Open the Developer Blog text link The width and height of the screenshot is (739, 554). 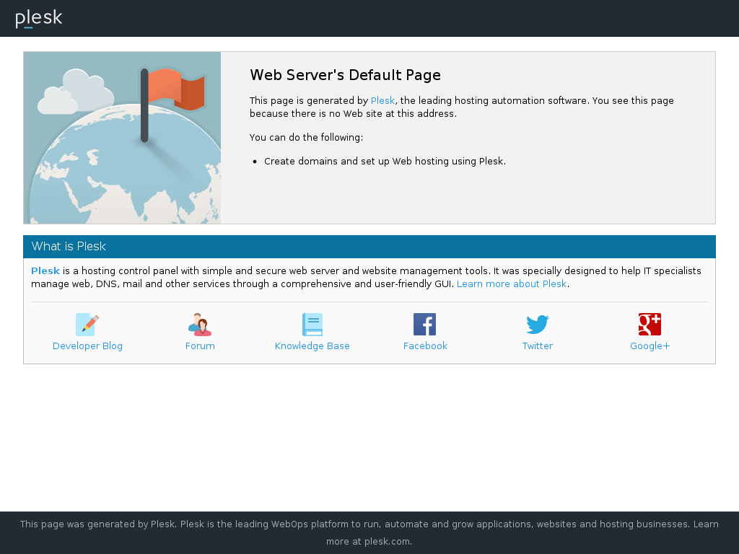point(87,346)
